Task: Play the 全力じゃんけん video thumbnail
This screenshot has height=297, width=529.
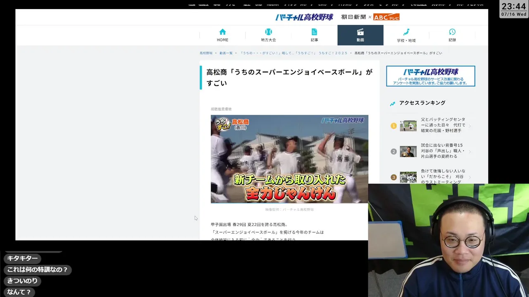Action: pos(289,159)
